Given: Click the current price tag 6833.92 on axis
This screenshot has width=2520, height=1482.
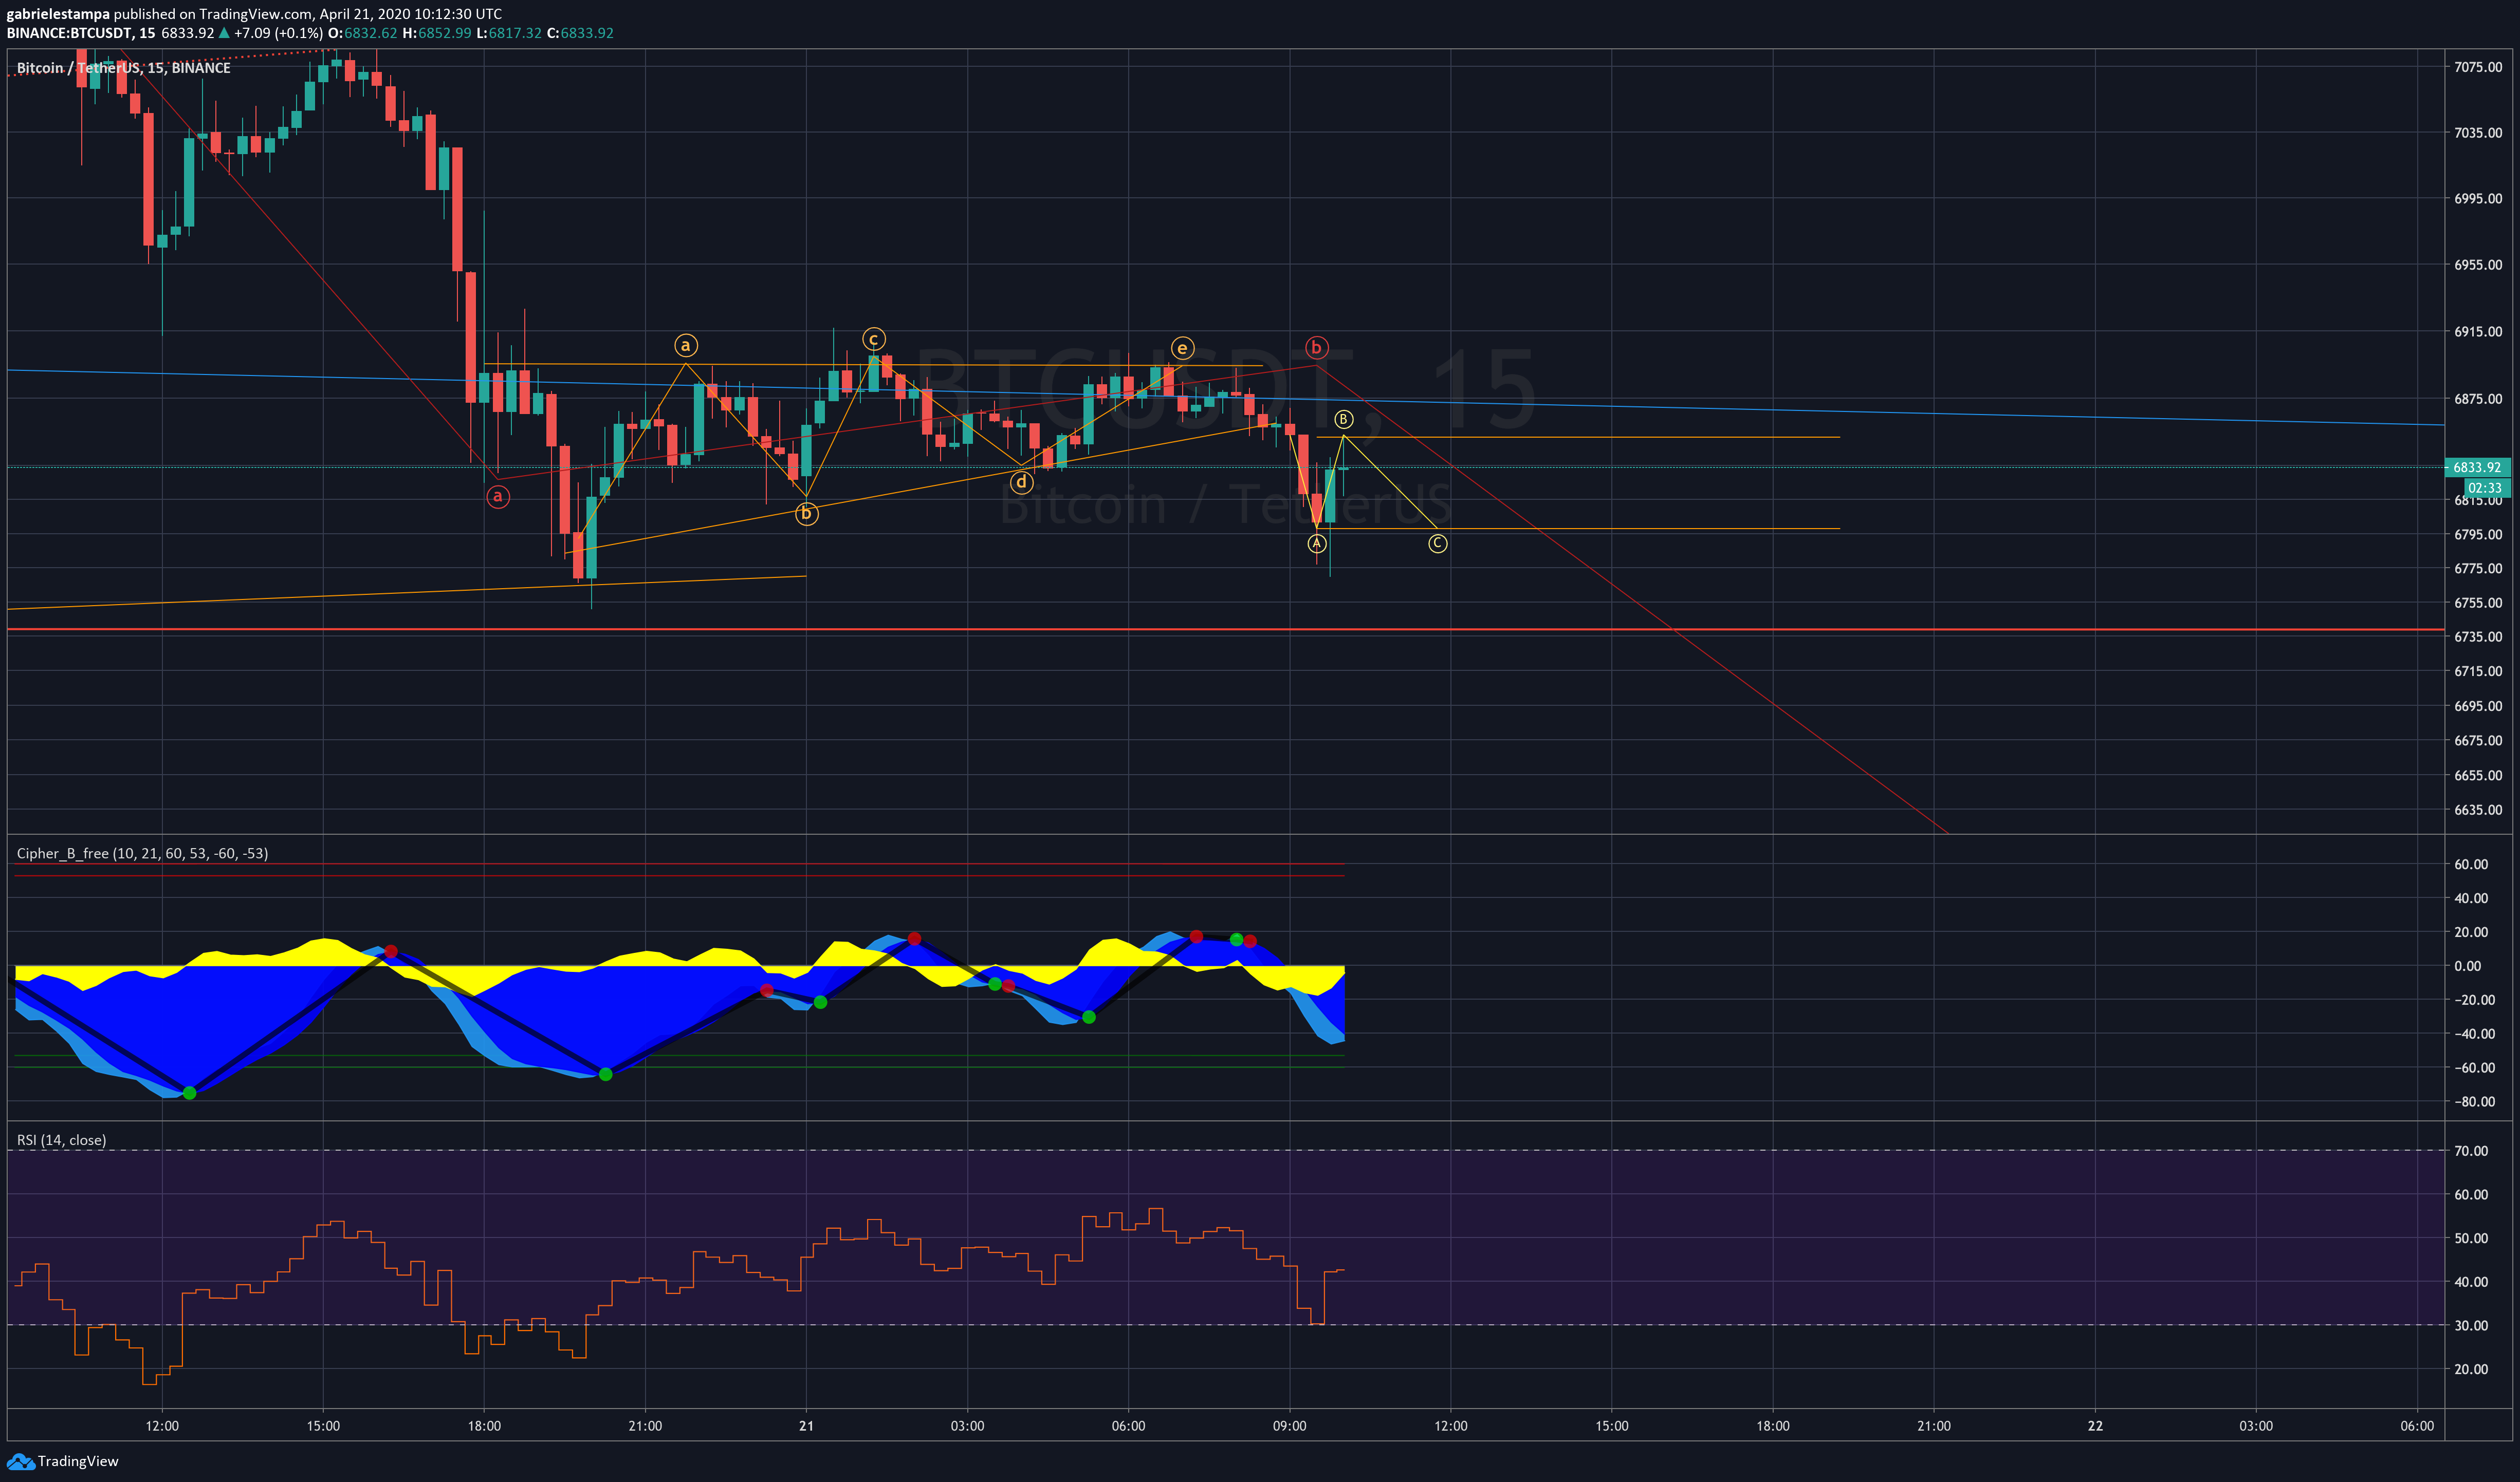Looking at the screenshot, I should click(2477, 467).
